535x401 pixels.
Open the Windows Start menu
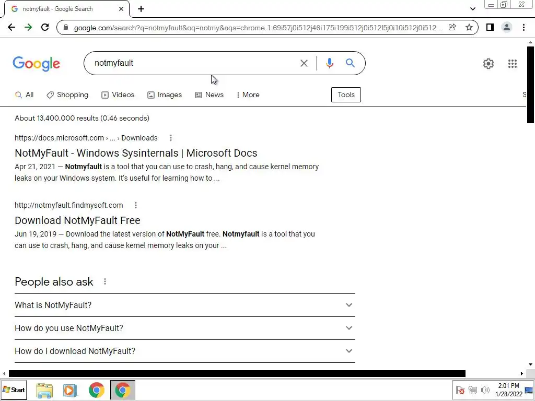(14, 390)
